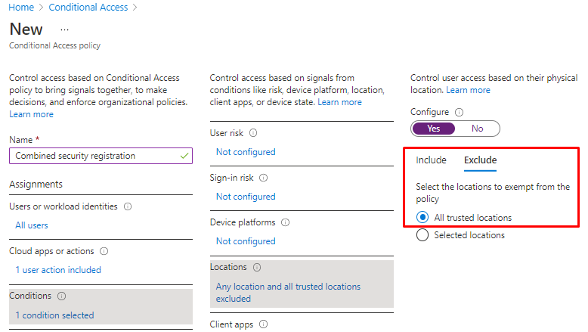The height and width of the screenshot is (332, 588).
Task: Open Not configured under Device platforms
Action: (x=246, y=241)
